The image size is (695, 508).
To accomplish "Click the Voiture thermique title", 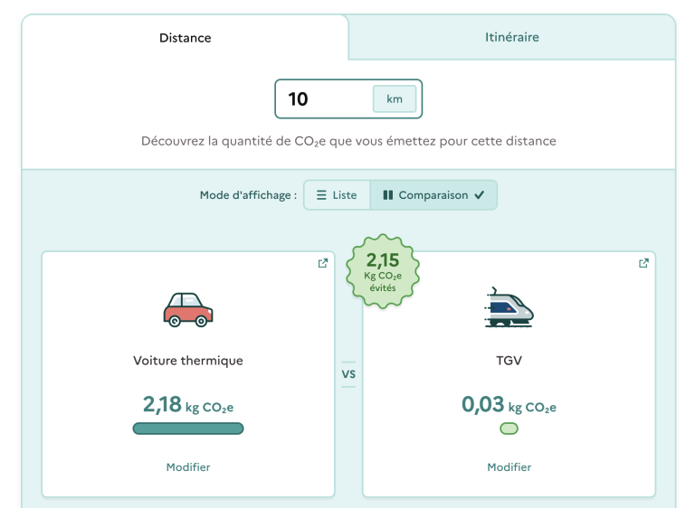I will pos(188,361).
